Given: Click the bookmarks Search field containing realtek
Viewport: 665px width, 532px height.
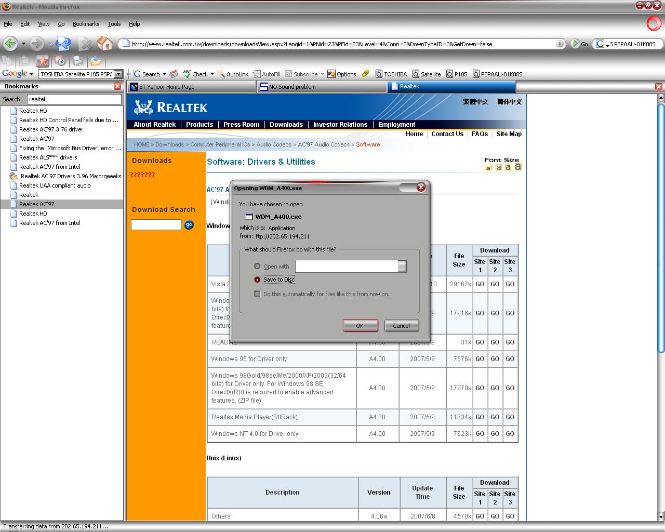Looking at the screenshot, I should [74, 99].
